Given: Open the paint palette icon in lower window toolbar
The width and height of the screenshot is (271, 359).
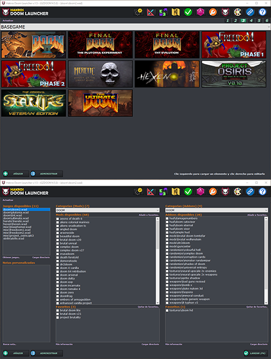Looking at the screenshot, I should click(x=237, y=191).
